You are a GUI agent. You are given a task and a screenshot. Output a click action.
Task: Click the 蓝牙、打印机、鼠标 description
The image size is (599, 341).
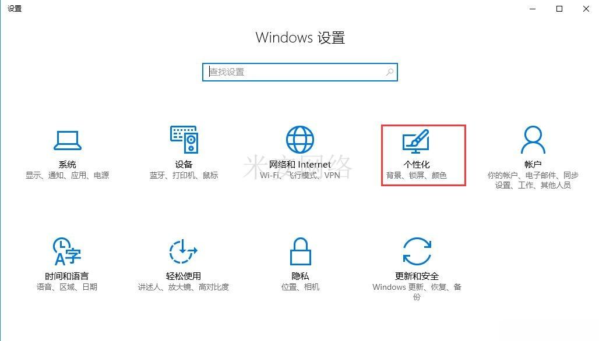click(184, 176)
